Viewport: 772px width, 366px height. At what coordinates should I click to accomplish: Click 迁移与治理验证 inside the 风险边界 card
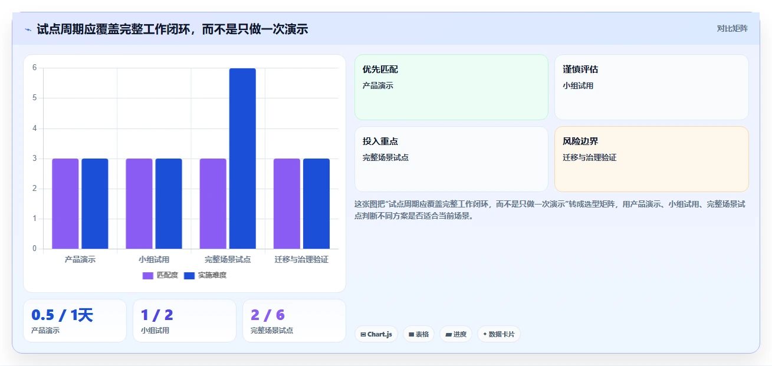(590, 158)
